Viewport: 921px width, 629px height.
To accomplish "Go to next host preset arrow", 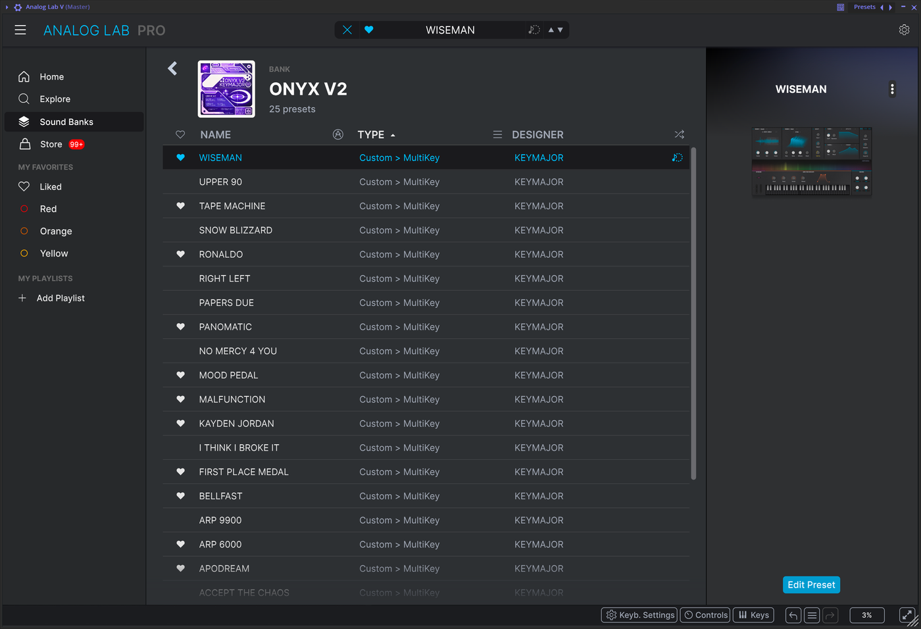I will coord(891,7).
